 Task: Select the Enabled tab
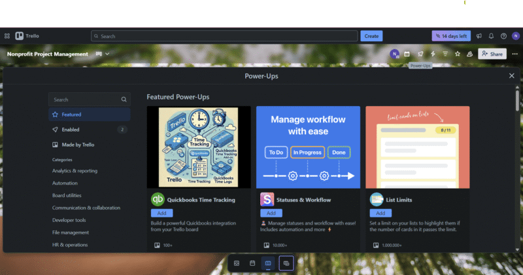[x=90, y=130]
